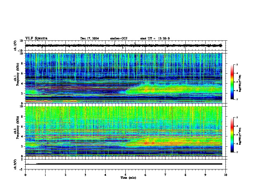The height and width of the screenshot is (196, 254).
Task: Click the ch.2 colorbar "log(PSD)" label
Action: pos(240,136)
